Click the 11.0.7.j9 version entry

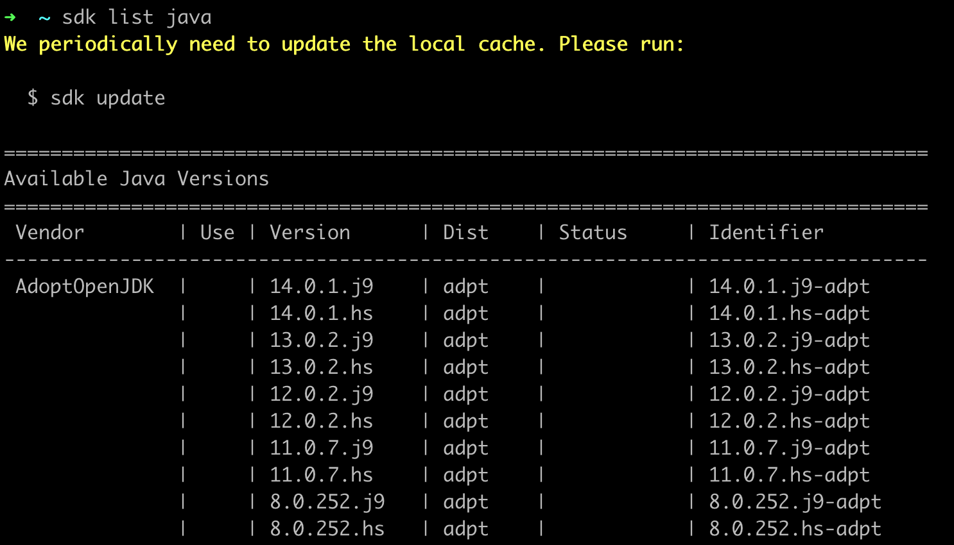tap(321, 448)
